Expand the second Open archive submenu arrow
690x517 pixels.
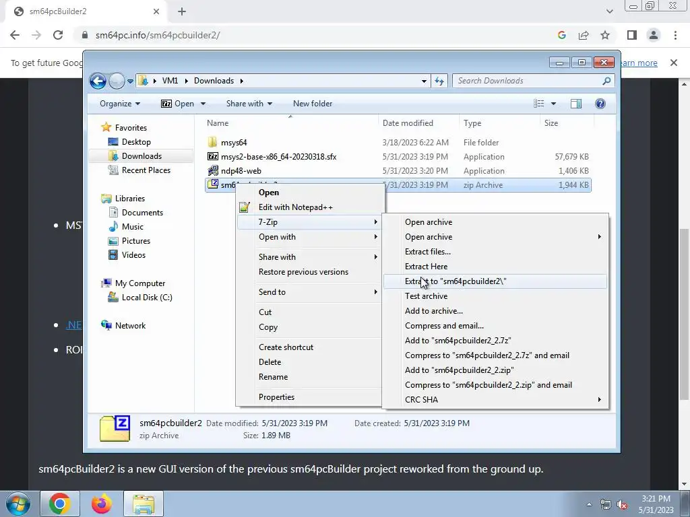pyautogui.click(x=599, y=237)
